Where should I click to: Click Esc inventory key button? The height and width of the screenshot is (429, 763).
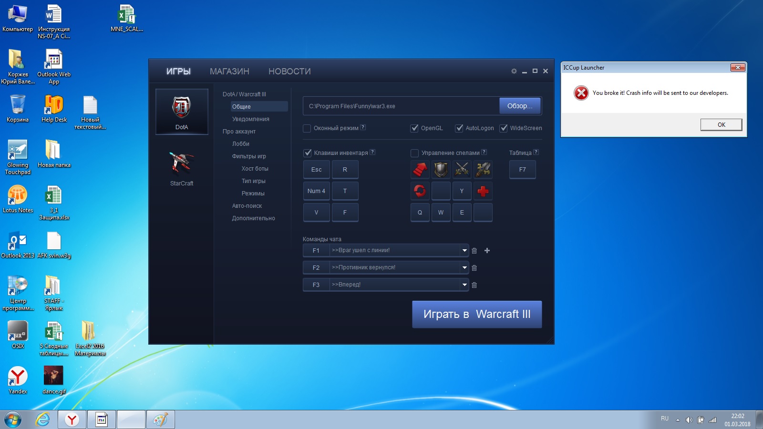coord(316,170)
